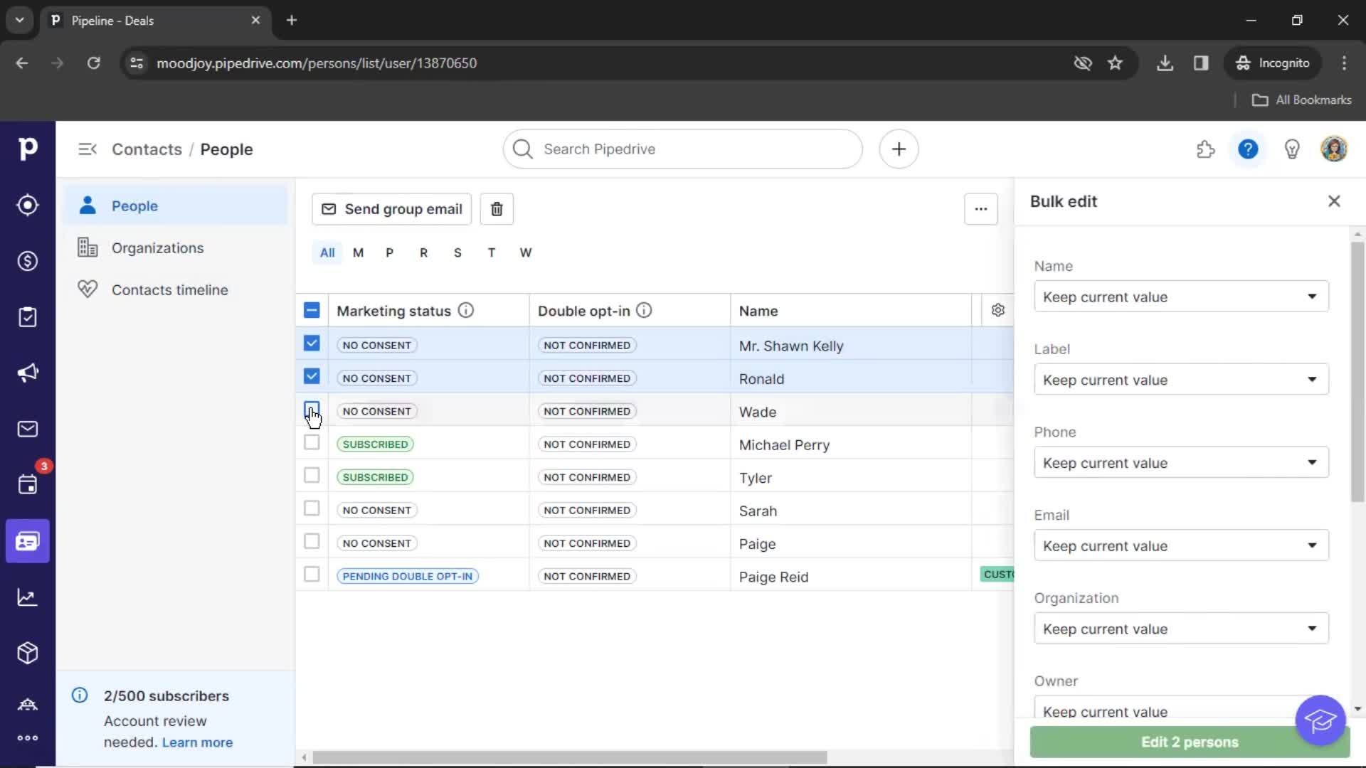Switch to the P alphabetical filter tab
This screenshot has height=768, width=1366.
click(389, 251)
